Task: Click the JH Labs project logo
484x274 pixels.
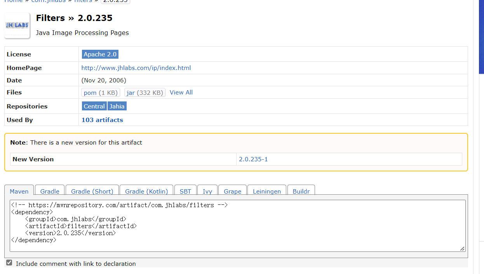Action: [17, 25]
